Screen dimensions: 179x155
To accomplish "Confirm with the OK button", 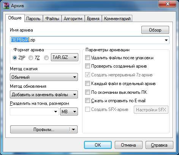I will [x=98, y=145].
